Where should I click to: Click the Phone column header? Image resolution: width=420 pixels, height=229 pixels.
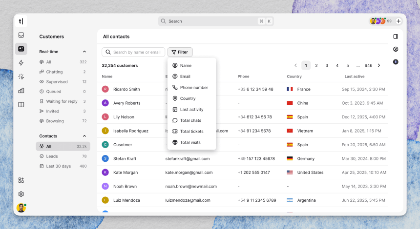244,76
